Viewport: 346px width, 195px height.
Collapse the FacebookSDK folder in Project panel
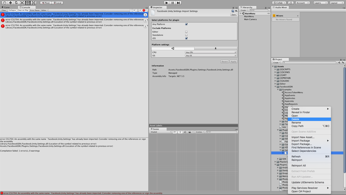pos(275,86)
